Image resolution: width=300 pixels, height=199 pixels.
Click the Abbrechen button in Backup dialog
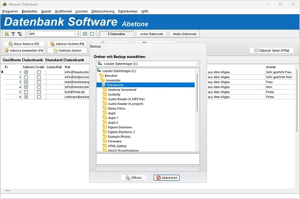166,178
